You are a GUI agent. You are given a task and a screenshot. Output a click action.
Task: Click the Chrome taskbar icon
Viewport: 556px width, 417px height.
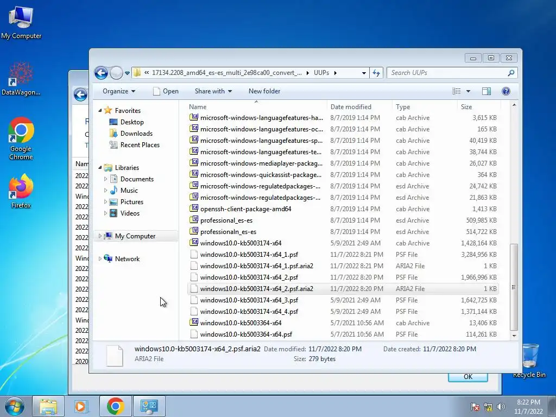pos(115,406)
